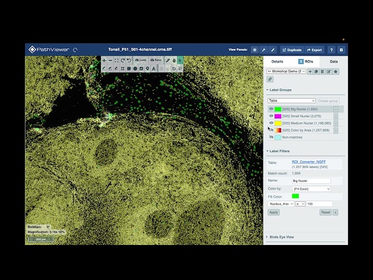The height and width of the screenshot is (280, 373).
Task: Select the hand pan tool
Action: [x=174, y=61]
